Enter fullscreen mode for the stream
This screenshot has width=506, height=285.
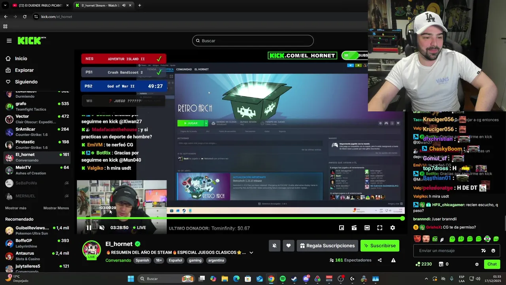tap(379, 228)
